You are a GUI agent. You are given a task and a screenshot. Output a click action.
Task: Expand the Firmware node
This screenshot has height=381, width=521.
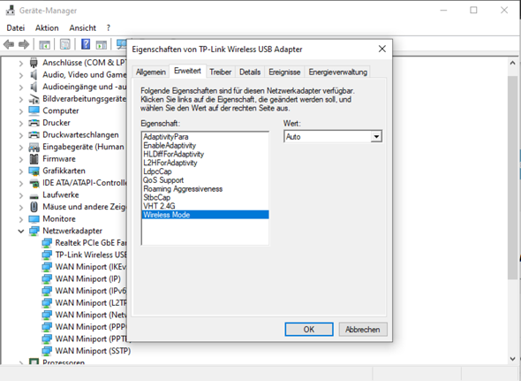[x=21, y=159]
